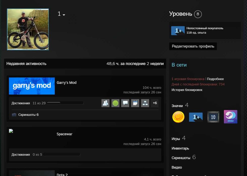Click Garry's Mod achievement progress bar

65,103
